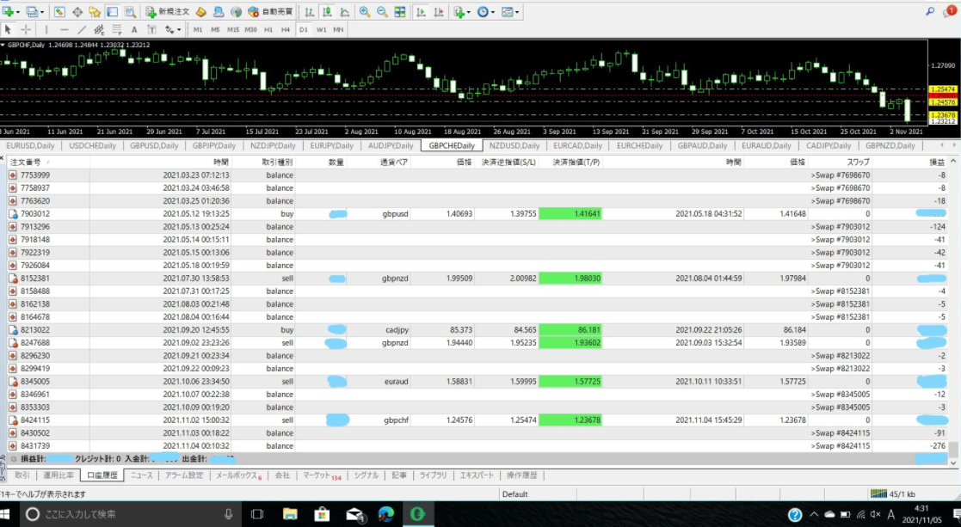Zoom in on the chart with magnifier plus
Image resolution: width=961 pixels, height=527 pixels.
click(x=365, y=12)
